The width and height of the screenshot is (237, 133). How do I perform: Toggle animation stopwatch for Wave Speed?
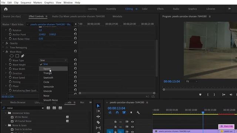[10, 78]
